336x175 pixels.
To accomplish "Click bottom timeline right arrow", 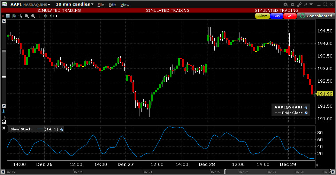I will [x=334, y=172].
